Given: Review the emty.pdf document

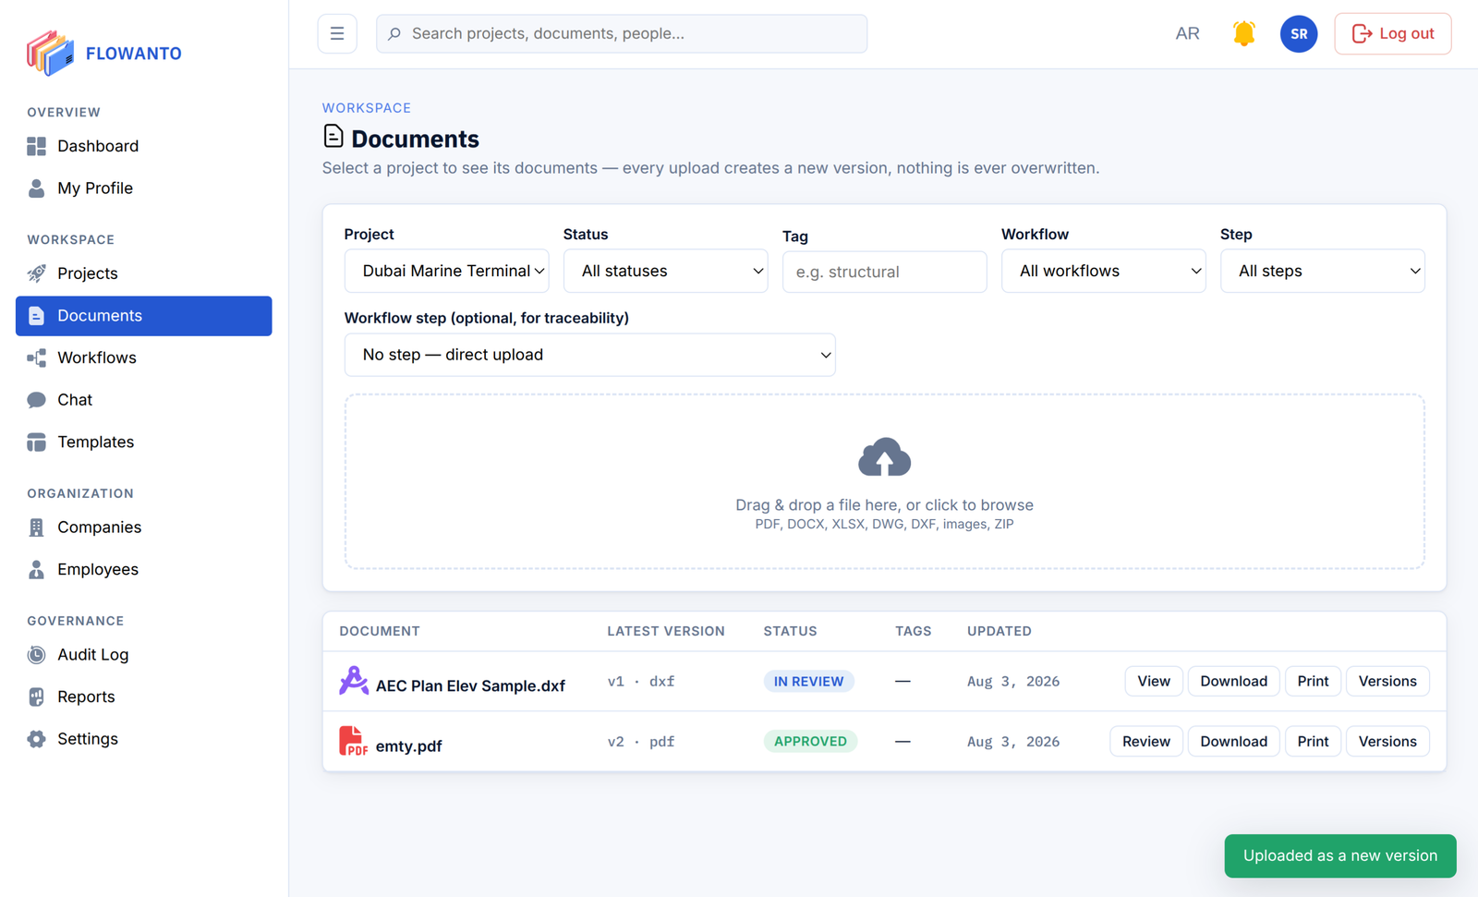Looking at the screenshot, I should [1145, 742].
